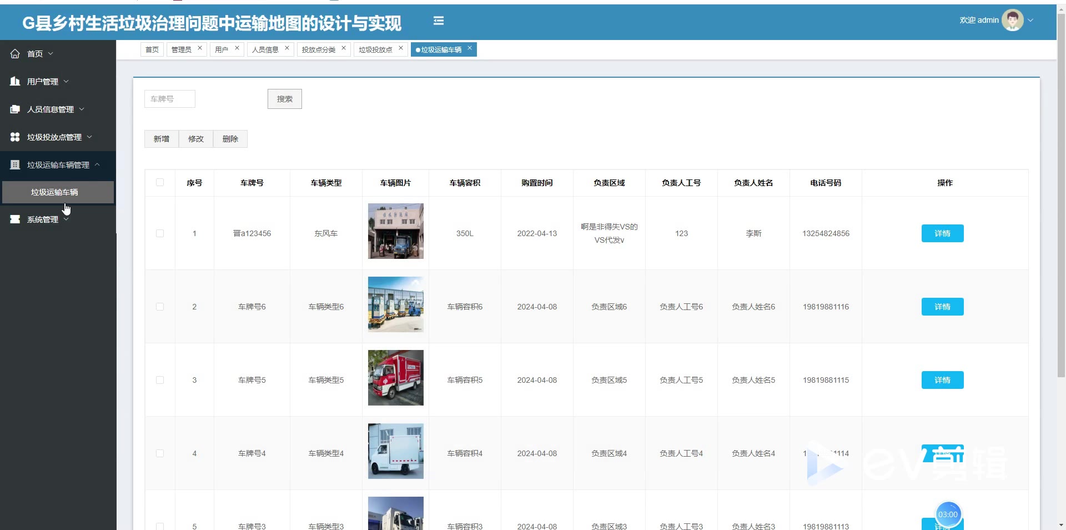Viewport: 1066px width, 530px height.
Task: Check the row with plate 晋a123456
Action: pyautogui.click(x=160, y=233)
